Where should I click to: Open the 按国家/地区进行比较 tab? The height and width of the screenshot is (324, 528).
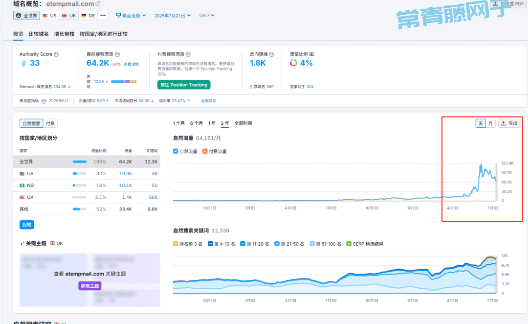104,34
